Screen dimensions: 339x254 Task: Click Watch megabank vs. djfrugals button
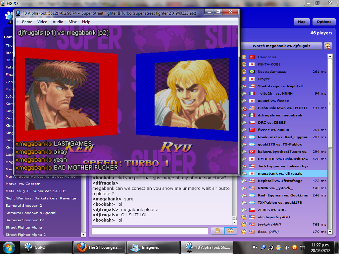[x=281, y=46]
